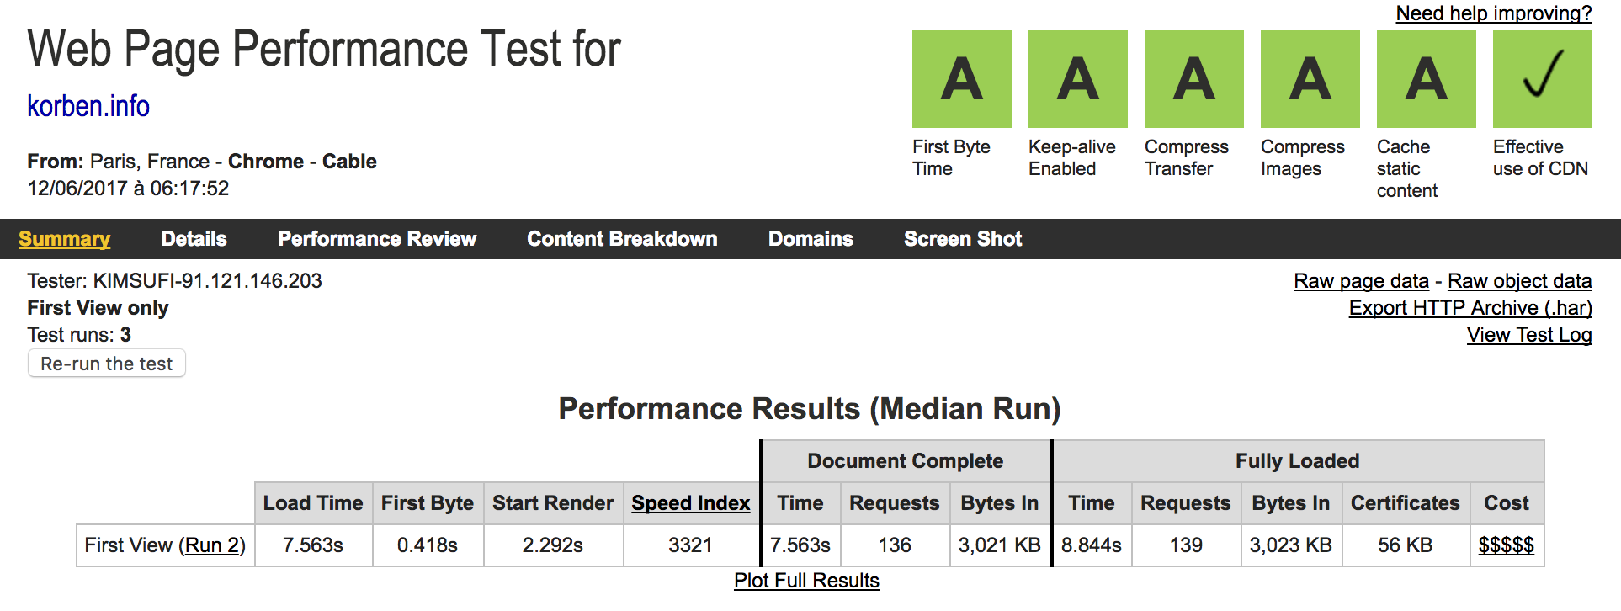Screen dimensions: 1621x611
Task: Click Fully Loaded requests value 139
Action: click(1186, 545)
